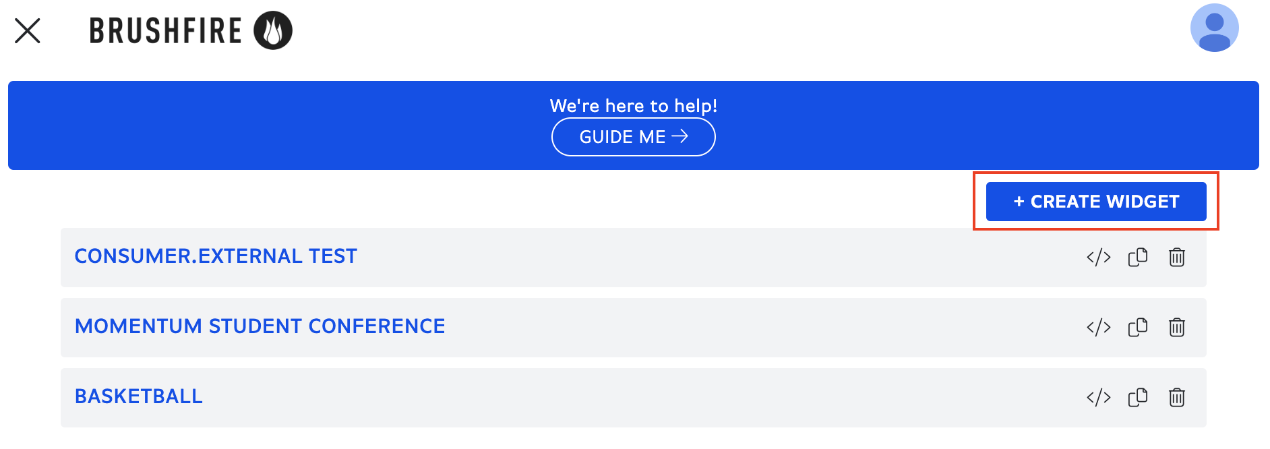Select the Basketball row background
This screenshot has height=449, width=1270.
[x=634, y=398]
